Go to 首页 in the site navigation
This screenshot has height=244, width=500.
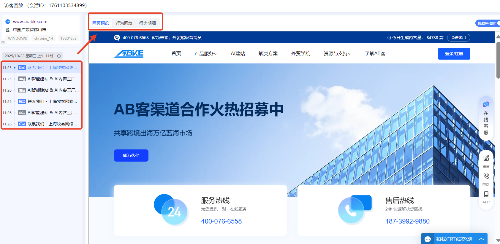pyautogui.click(x=176, y=54)
